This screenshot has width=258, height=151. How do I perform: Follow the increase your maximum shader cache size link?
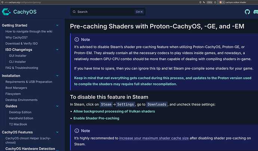tap(154, 138)
